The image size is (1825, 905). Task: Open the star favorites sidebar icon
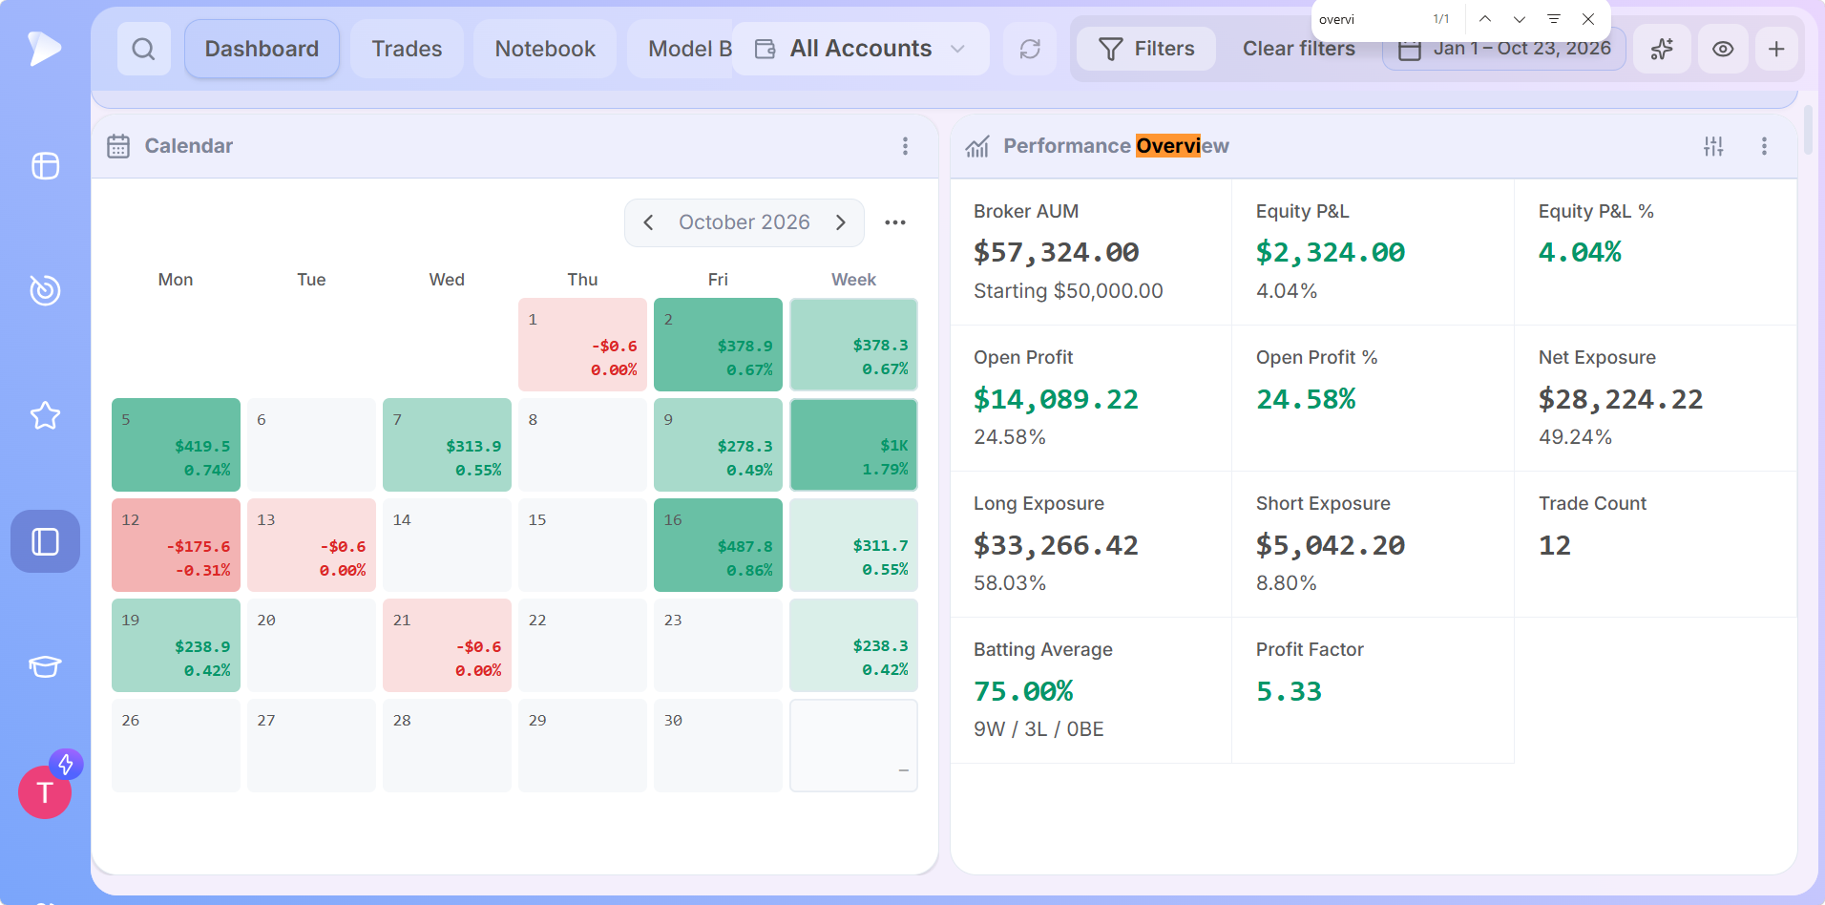(x=45, y=415)
